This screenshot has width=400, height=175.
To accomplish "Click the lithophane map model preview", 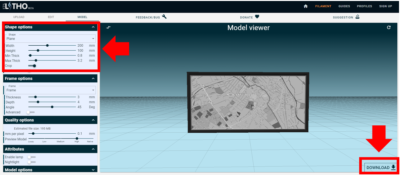I will (248, 103).
